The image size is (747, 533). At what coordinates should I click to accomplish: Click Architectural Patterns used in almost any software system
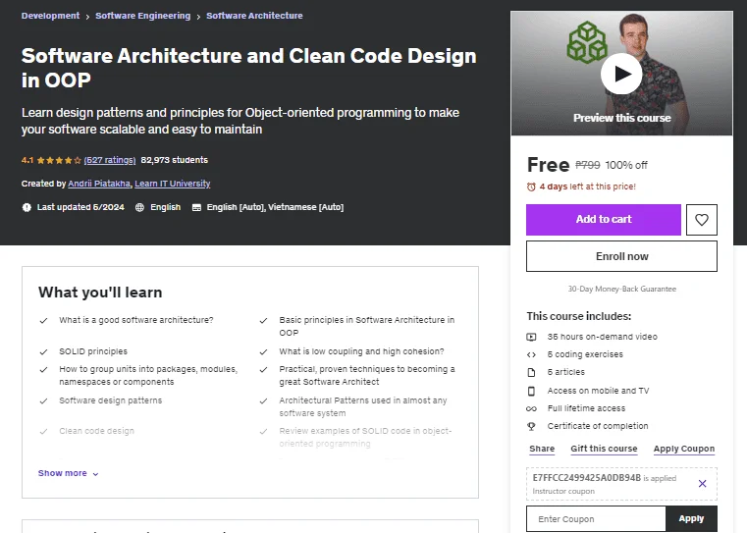(x=363, y=406)
